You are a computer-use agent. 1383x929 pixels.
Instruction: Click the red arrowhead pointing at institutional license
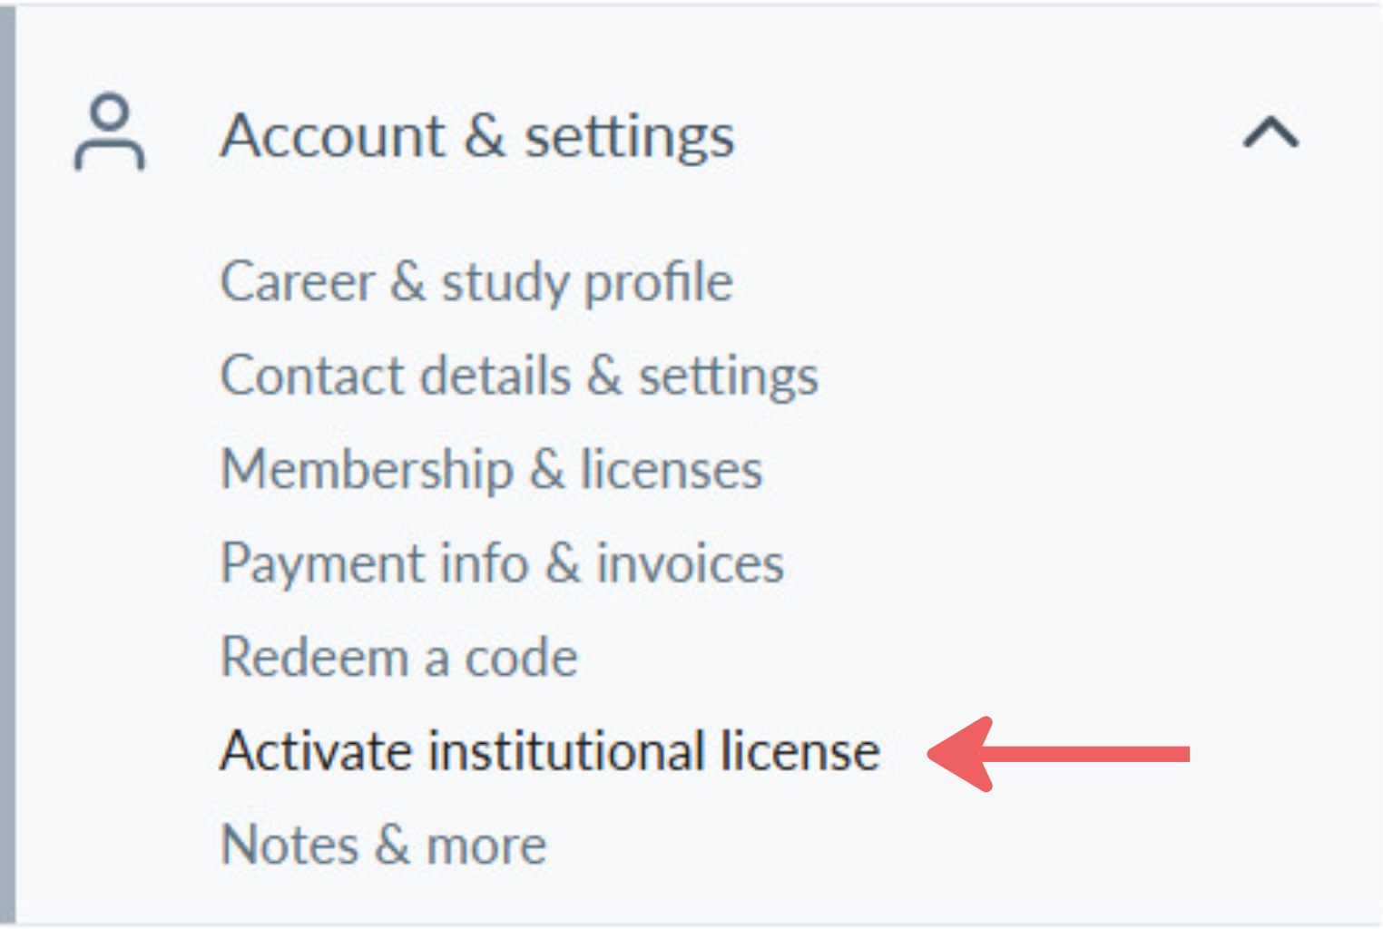coord(960,754)
